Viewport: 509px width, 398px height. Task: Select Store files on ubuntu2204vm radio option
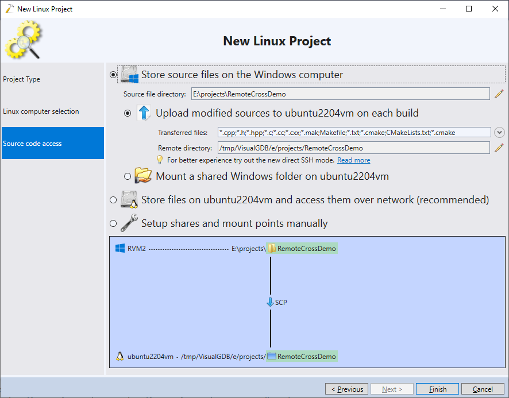click(113, 200)
